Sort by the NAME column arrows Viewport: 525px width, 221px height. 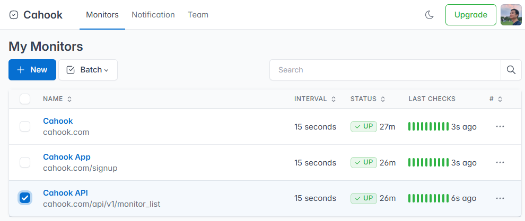click(69, 99)
